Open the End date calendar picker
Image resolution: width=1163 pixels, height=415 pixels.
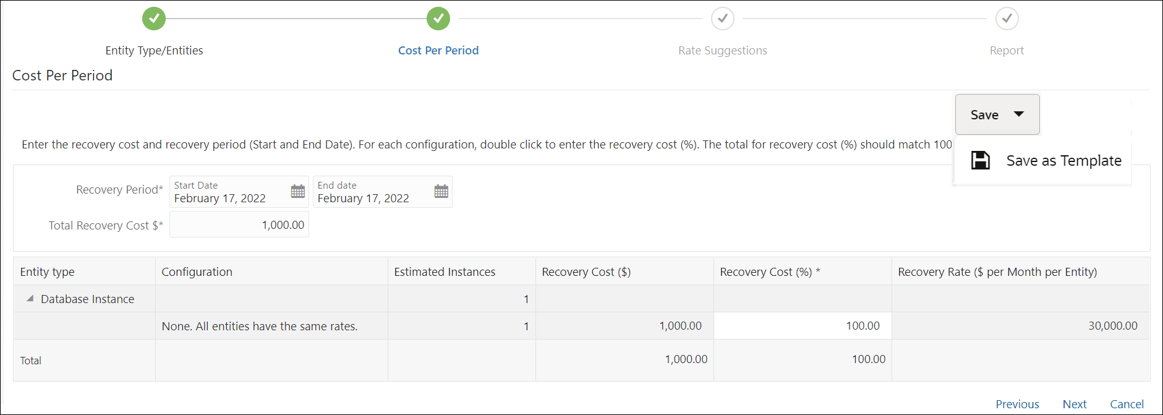[441, 191]
